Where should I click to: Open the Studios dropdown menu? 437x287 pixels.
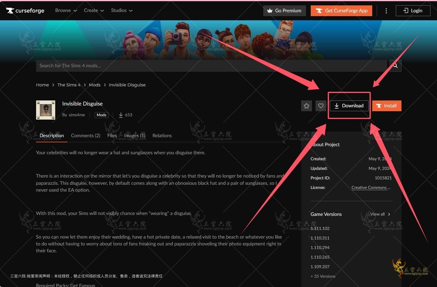pyautogui.click(x=121, y=10)
